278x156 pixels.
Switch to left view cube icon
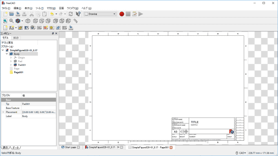pyautogui.click(x=68, y=21)
